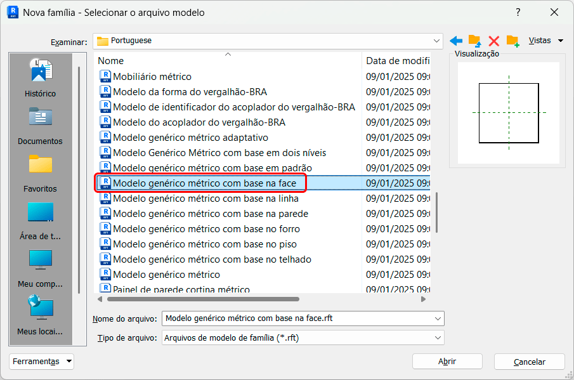This screenshot has height=380, width=574.
Task: Go to Meu computador in the sidebar
Action: [x=40, y=268]
